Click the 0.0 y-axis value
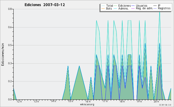The image size is (174, 107). point(10,99)
